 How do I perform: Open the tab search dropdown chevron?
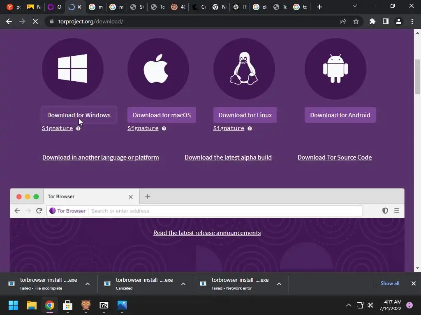tap(355, 6)
